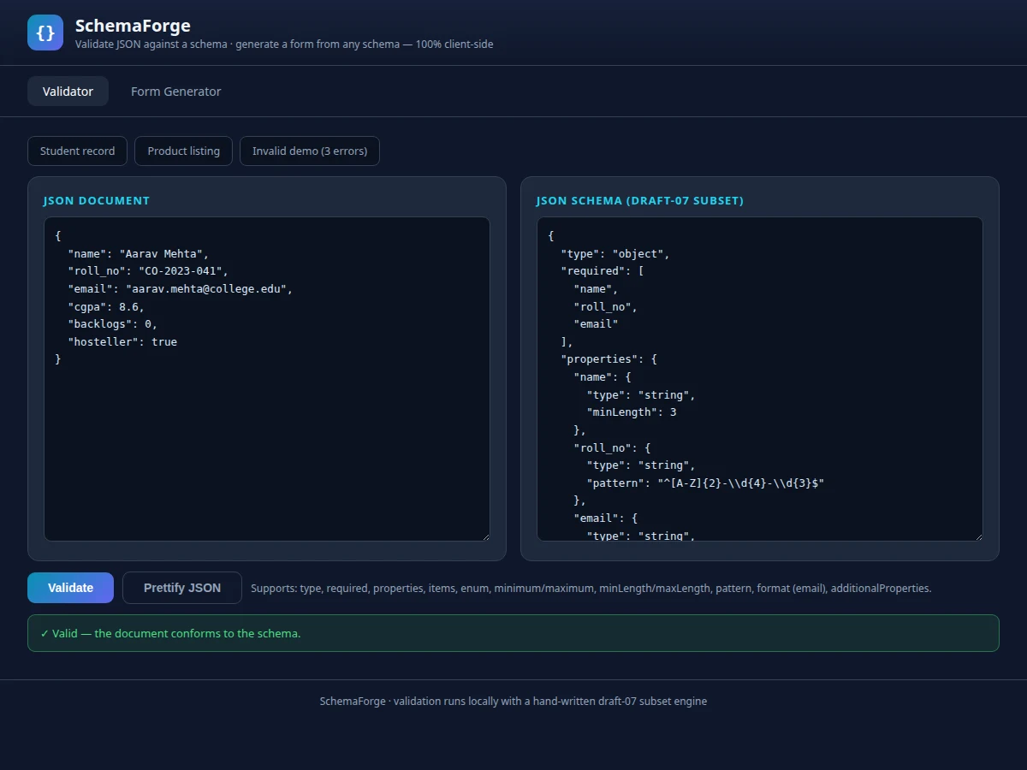Click the SchemaForge title text
Viewport: 1027px width, 770px height.
[133, 26]
